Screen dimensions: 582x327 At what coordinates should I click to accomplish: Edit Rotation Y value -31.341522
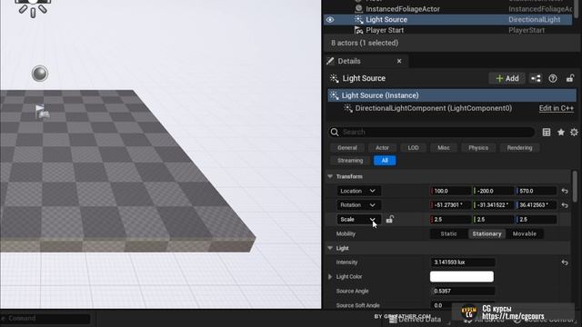point(493,205)
